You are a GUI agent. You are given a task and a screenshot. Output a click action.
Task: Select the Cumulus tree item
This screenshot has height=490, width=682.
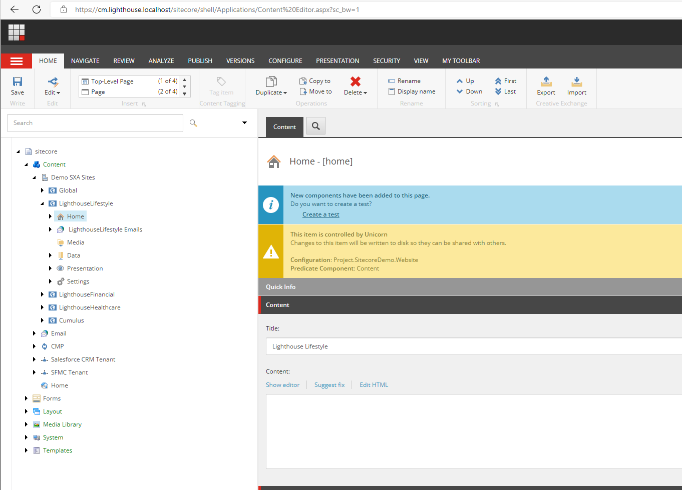click(x=72, y=320)
